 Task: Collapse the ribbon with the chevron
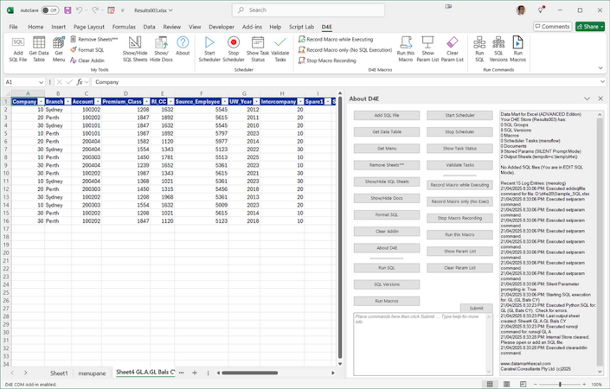pyautogui.click(x=600, y=68)
